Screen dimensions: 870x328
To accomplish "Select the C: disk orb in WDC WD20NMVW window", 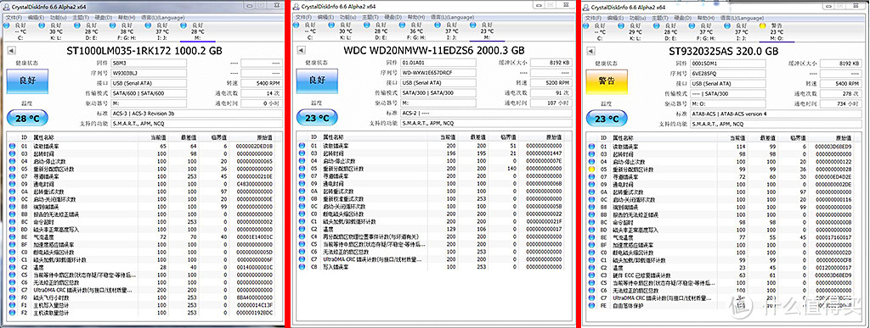I will tap(297, 25).
